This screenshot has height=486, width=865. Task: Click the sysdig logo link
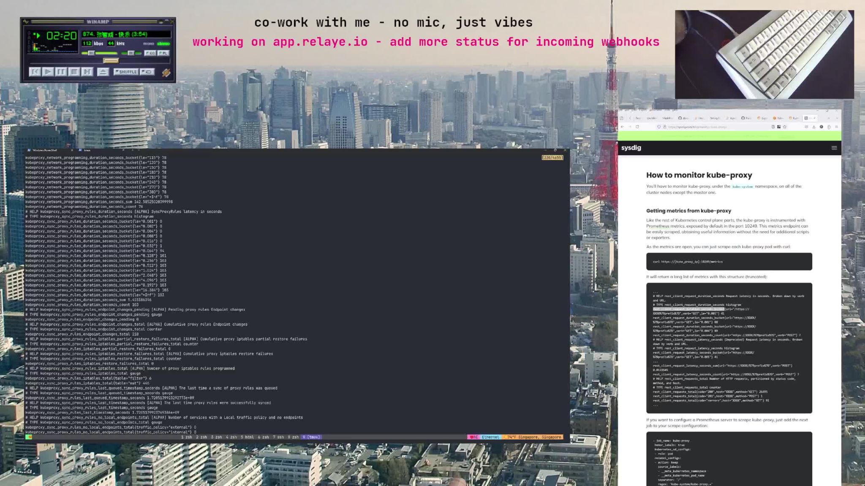631,148
